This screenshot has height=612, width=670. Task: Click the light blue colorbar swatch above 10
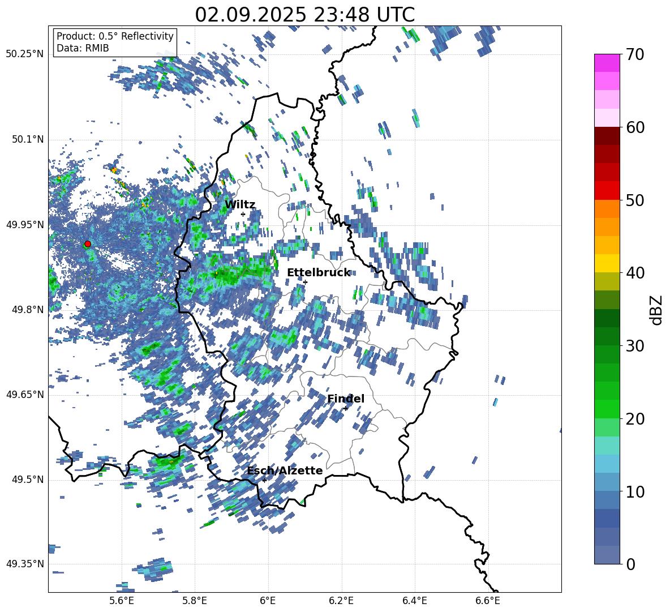(x=607, y=482)
